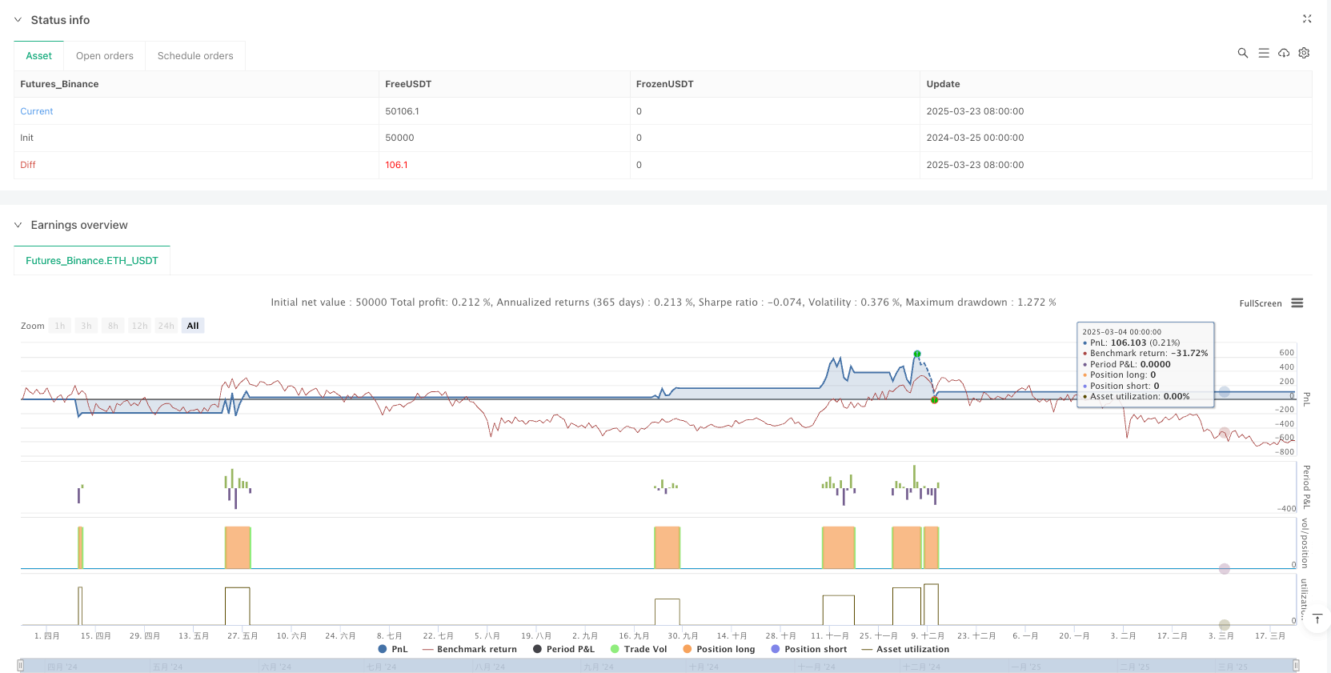Toggle Benchmark return legend item

469,649
